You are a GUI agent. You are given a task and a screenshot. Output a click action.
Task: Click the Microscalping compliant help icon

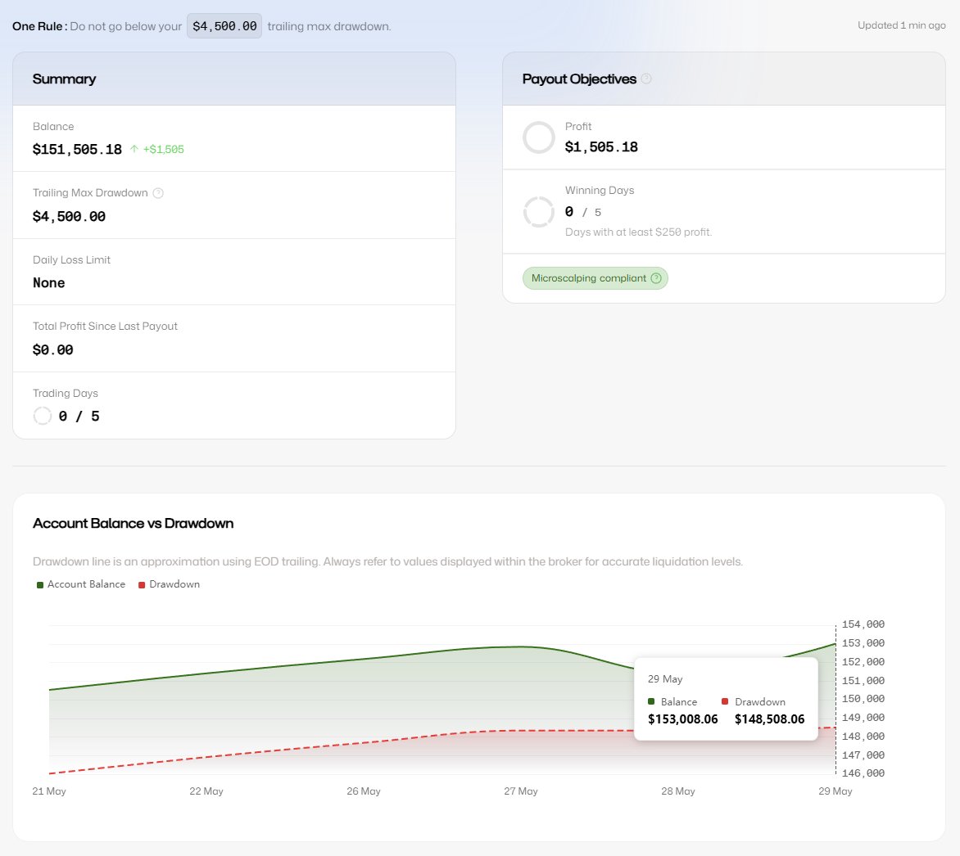pos(656,278)
